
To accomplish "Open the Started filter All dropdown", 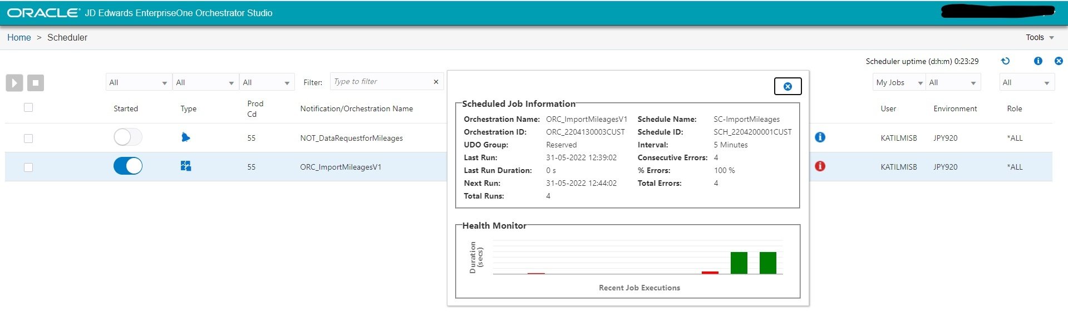I will (x=138, y=82).
